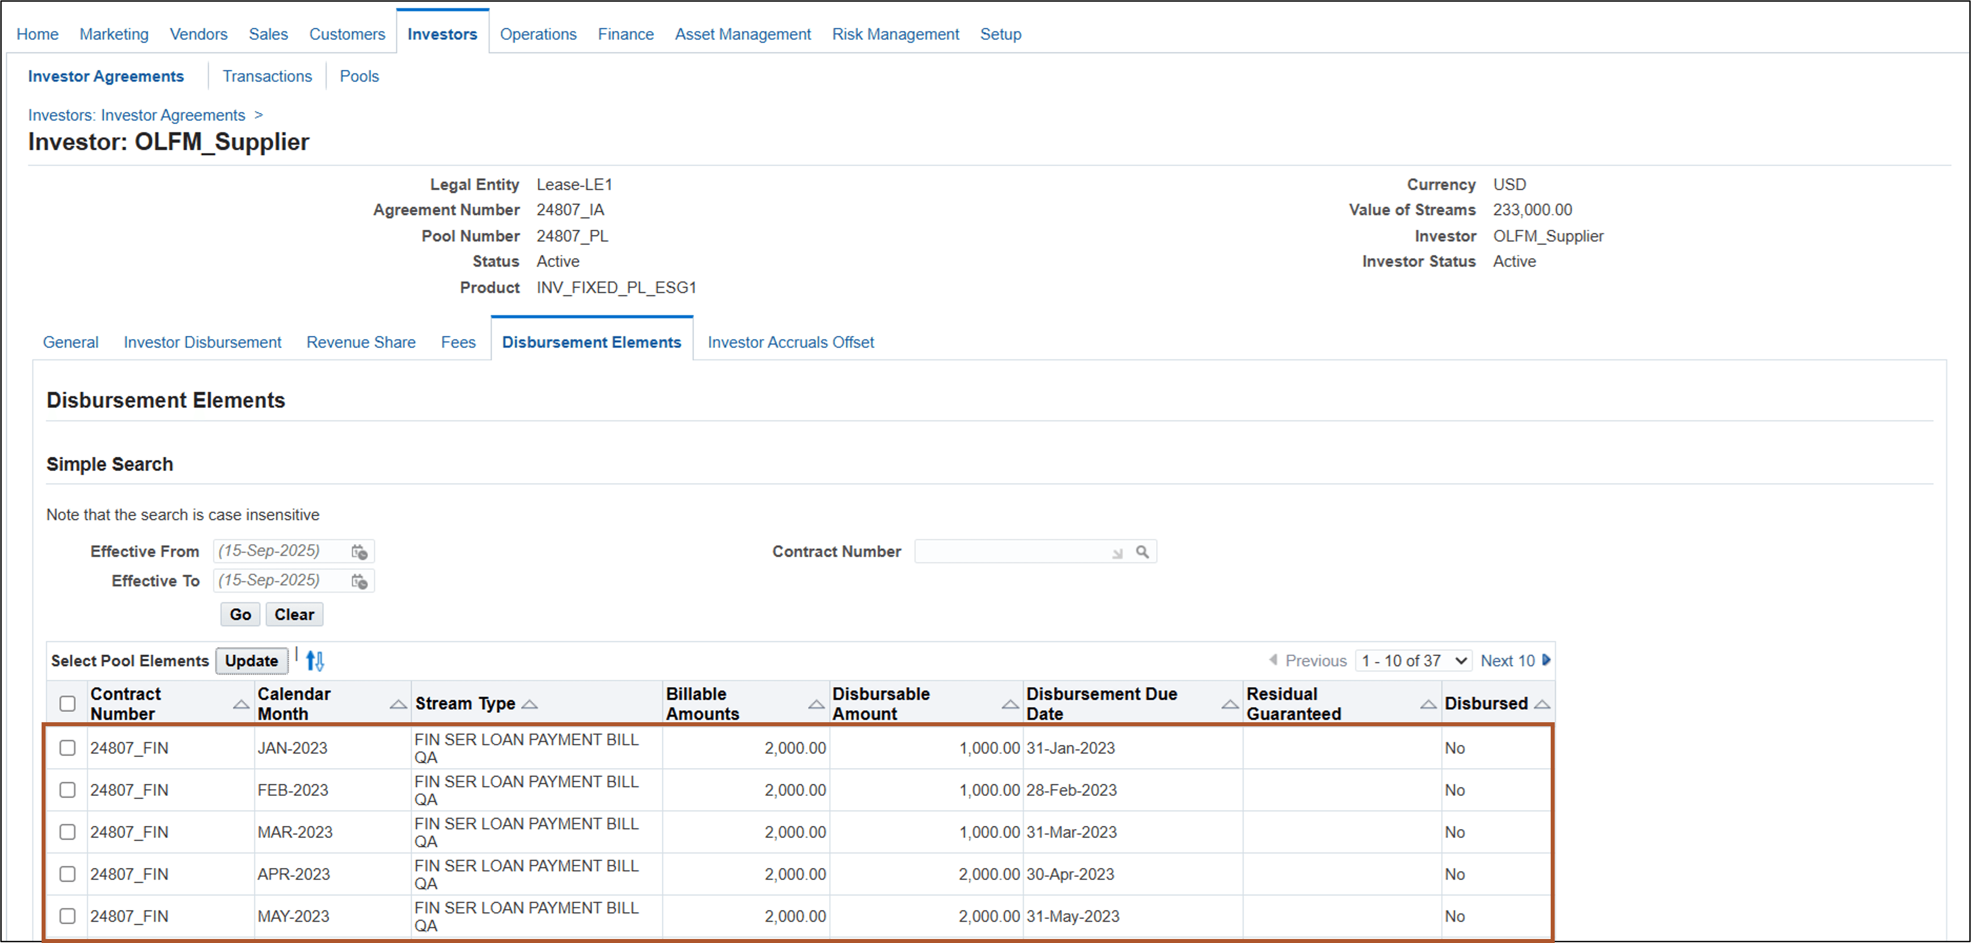1971x943 pixels.
Task: Open the Contract Number list of values
Action: click(x=1117, y=552)
